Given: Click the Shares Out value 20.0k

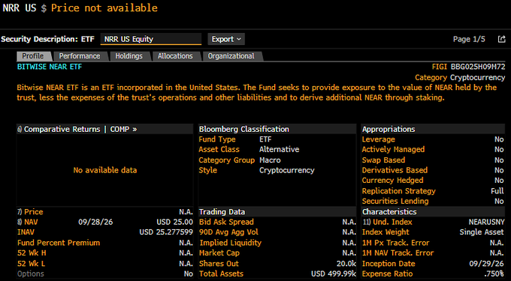Looking at the screenshot, I should click(x=346, y=264).
